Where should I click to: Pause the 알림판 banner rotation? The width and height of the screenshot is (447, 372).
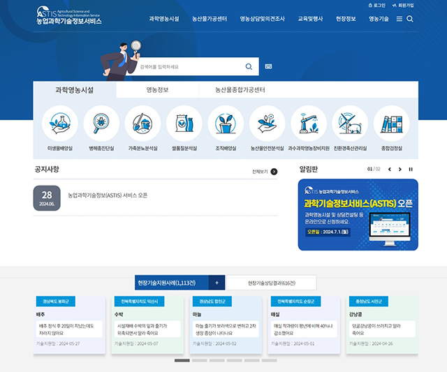[411, 169]
